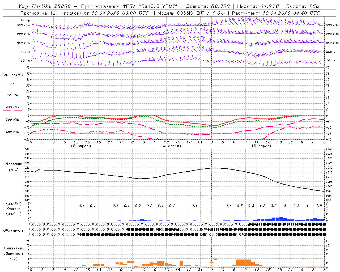The image size is (340, 272).
Task: Click the 1.2 precipitation value
Action: [262, 206]
